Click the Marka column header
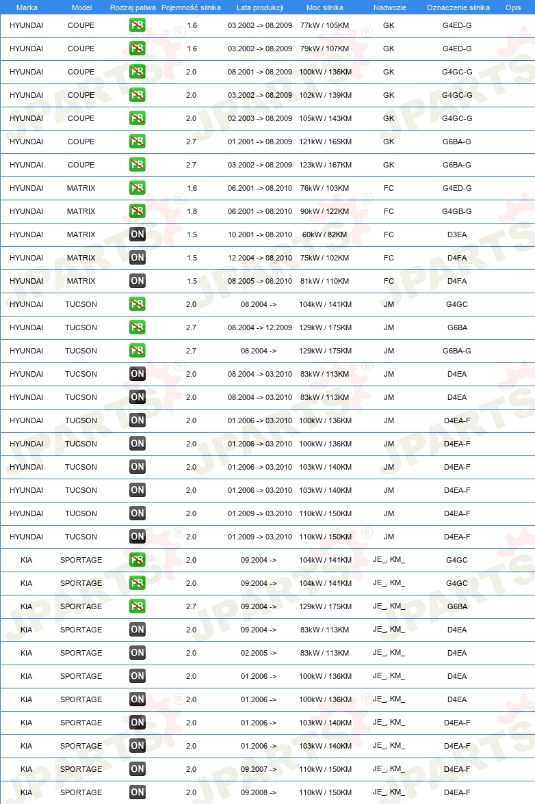The image size is (535, 804). 27,8
